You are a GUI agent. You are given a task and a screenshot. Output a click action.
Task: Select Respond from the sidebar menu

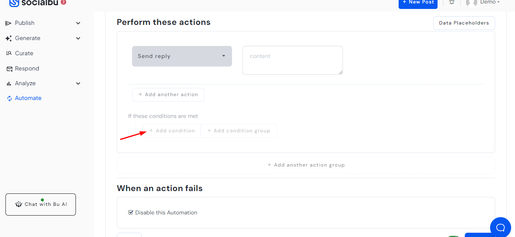(x=26, y=68)
